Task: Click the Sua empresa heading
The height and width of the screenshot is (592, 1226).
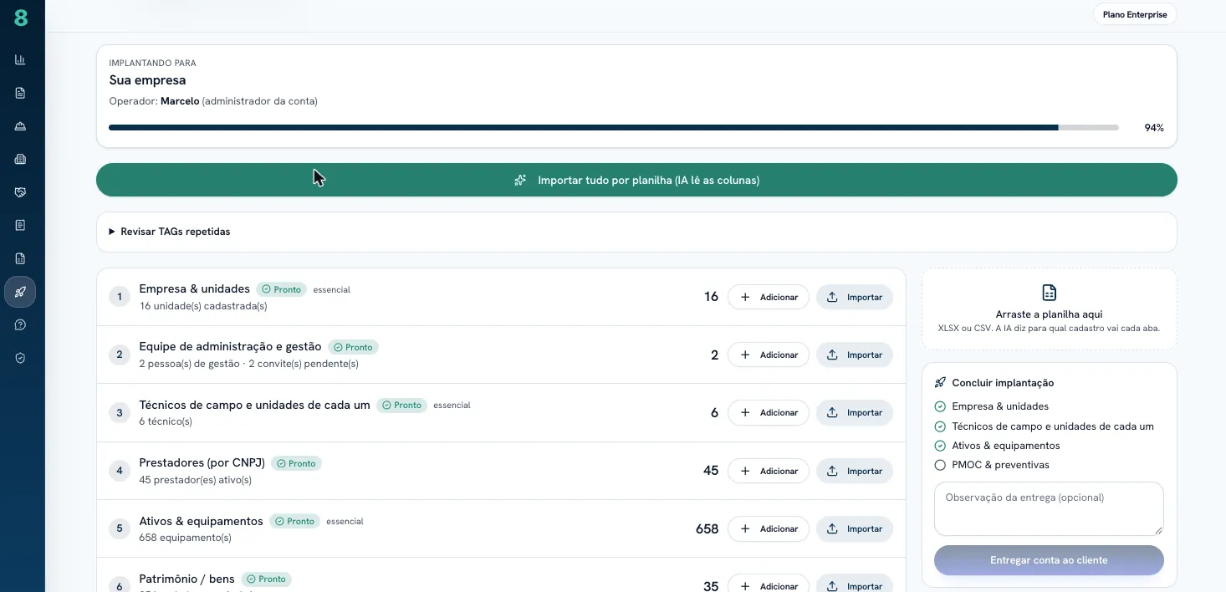Action: [147, 80]
